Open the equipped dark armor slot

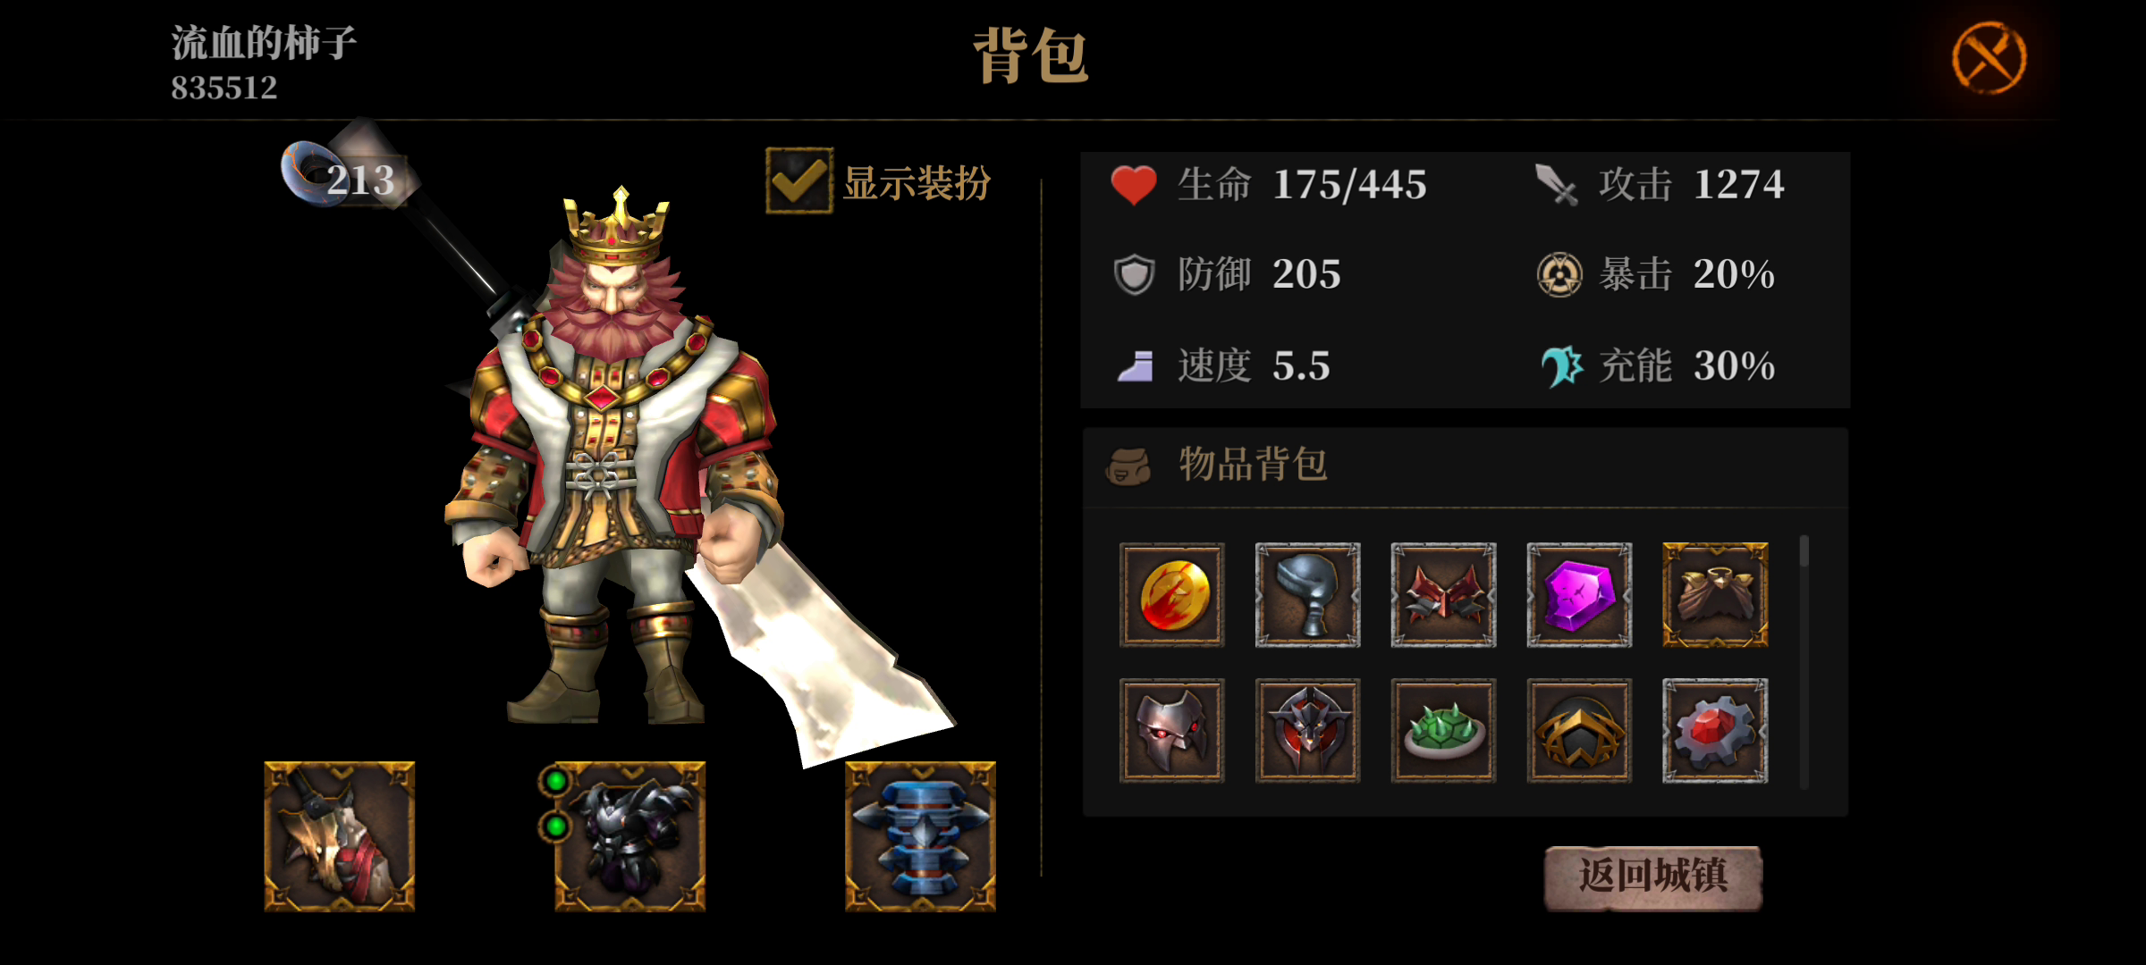click(x=629, y=836)
